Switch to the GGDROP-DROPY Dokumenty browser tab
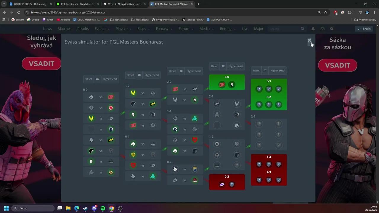The width and height of the screenshot is (379, 213). click(x=30, y=4)
